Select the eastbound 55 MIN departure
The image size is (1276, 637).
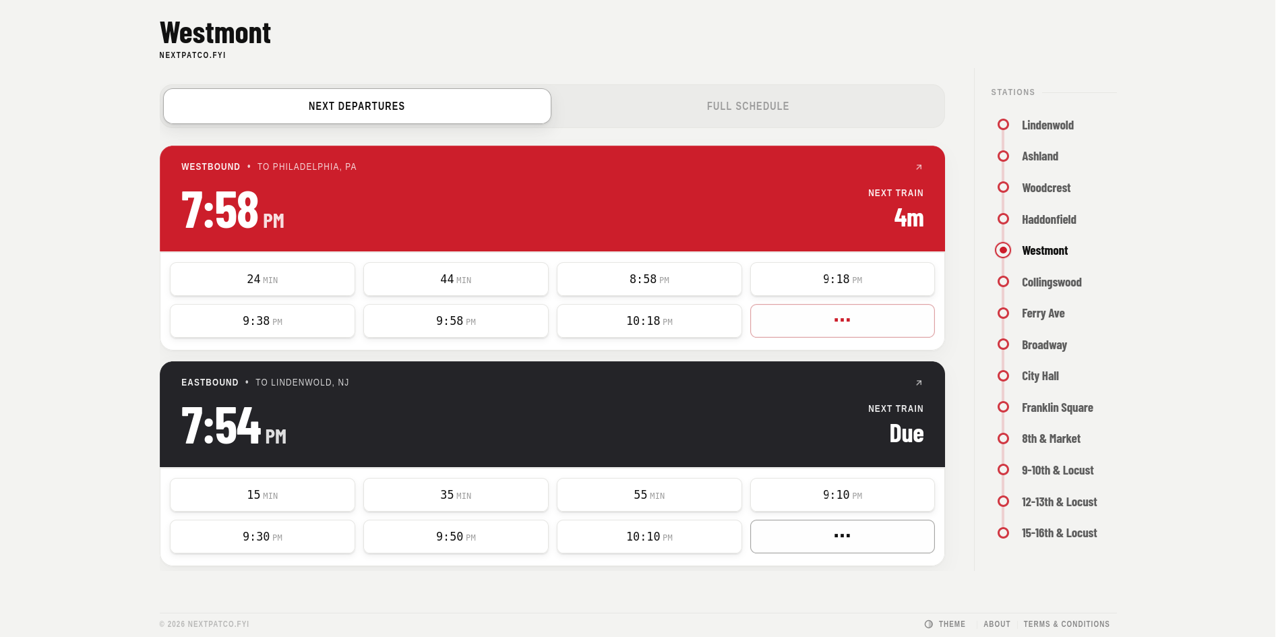click(649, 495)
